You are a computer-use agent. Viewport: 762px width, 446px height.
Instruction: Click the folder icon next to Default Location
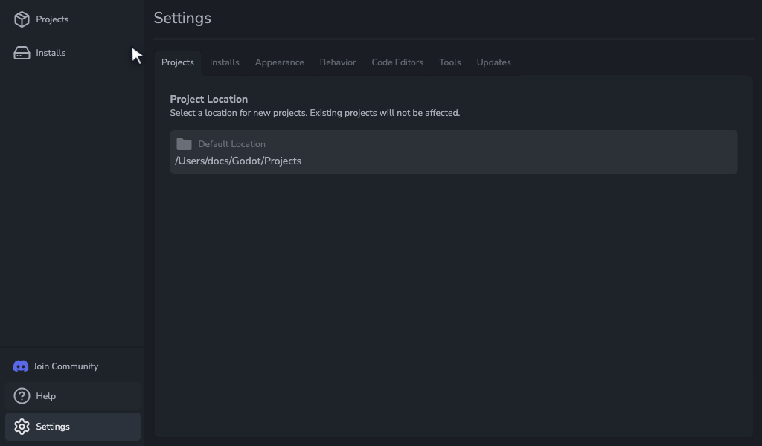tap(184, 144)
